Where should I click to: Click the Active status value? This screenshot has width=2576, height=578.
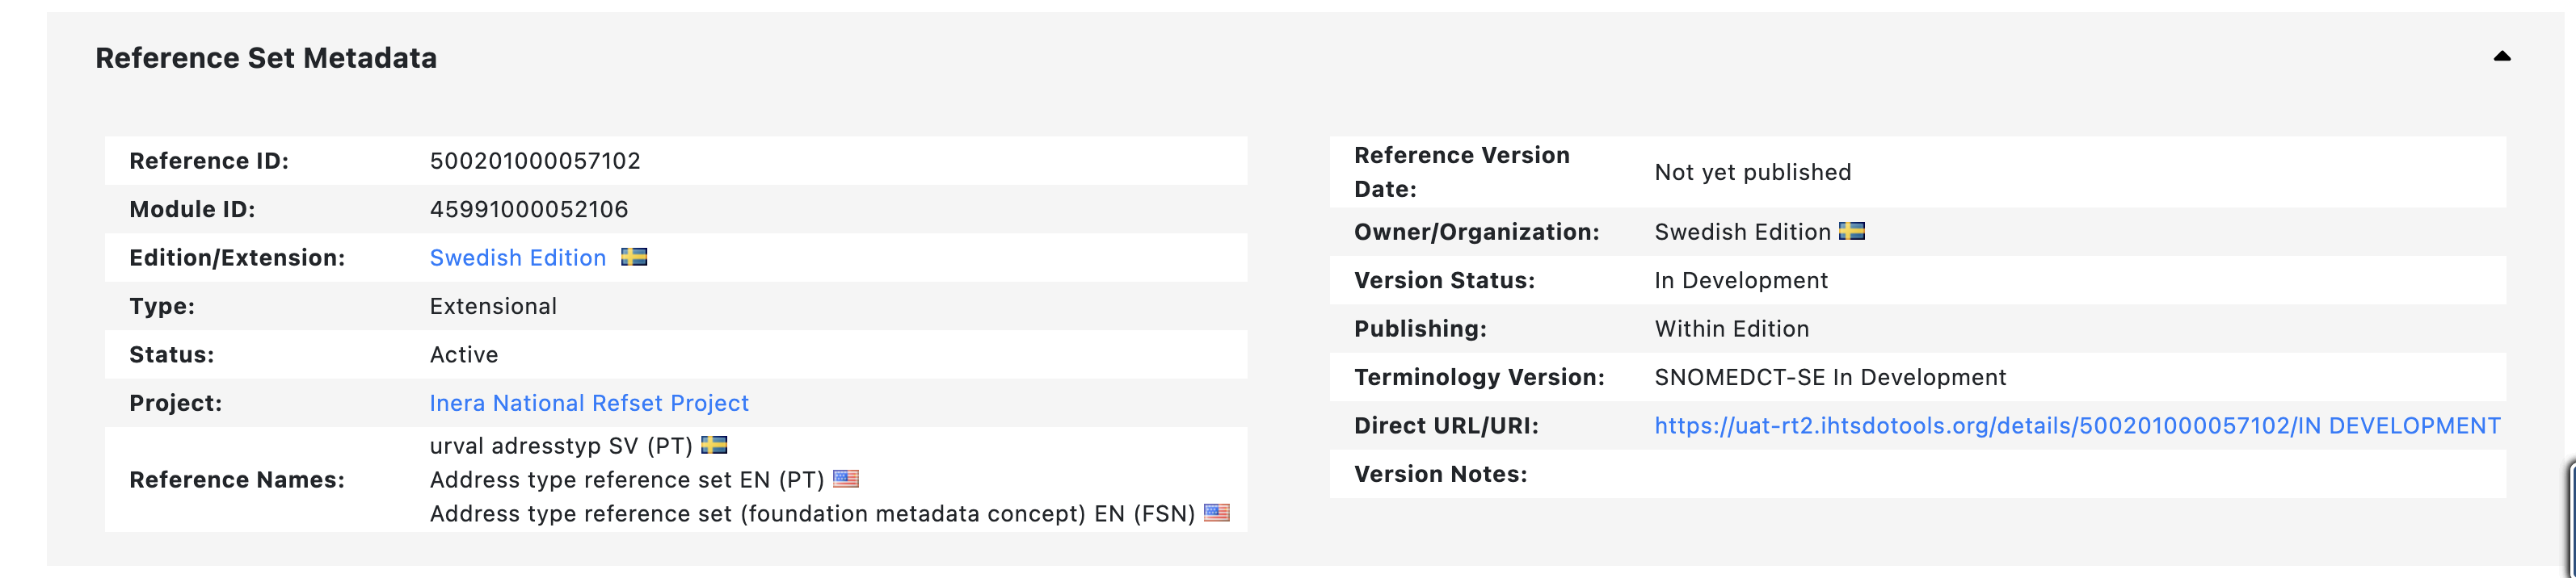pyautogui.click(x=464, y=355)
